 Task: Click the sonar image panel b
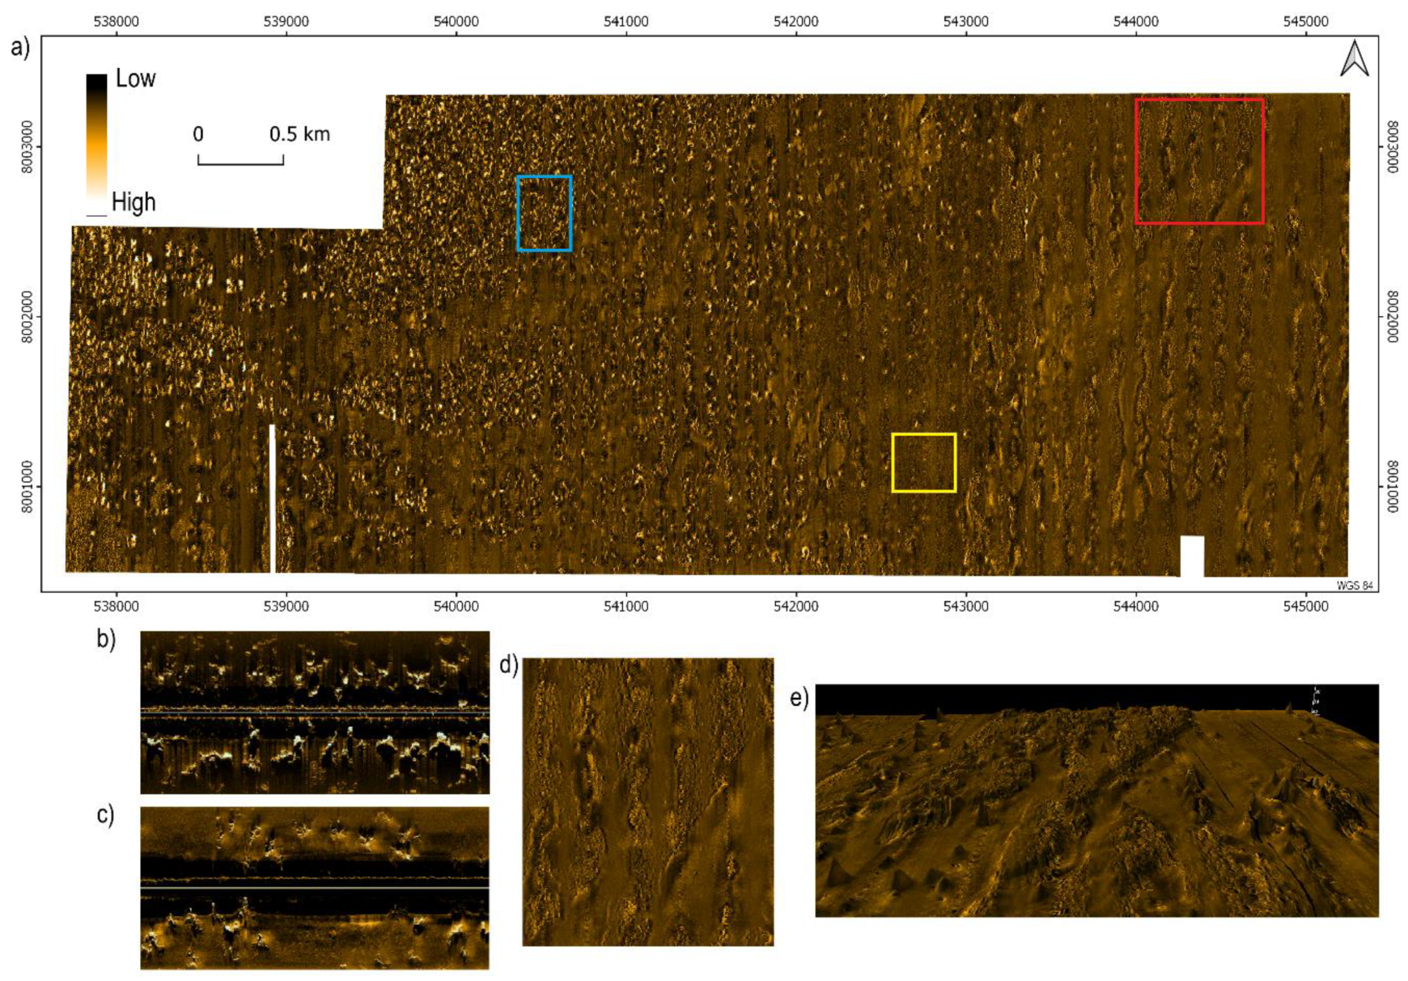point(315,713)
